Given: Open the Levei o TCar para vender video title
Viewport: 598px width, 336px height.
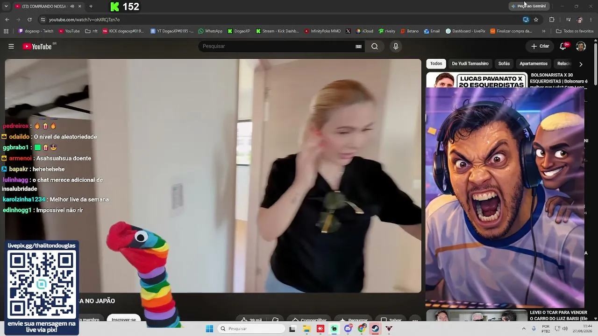Looking at the screenshot, I should tap(558, 315).
